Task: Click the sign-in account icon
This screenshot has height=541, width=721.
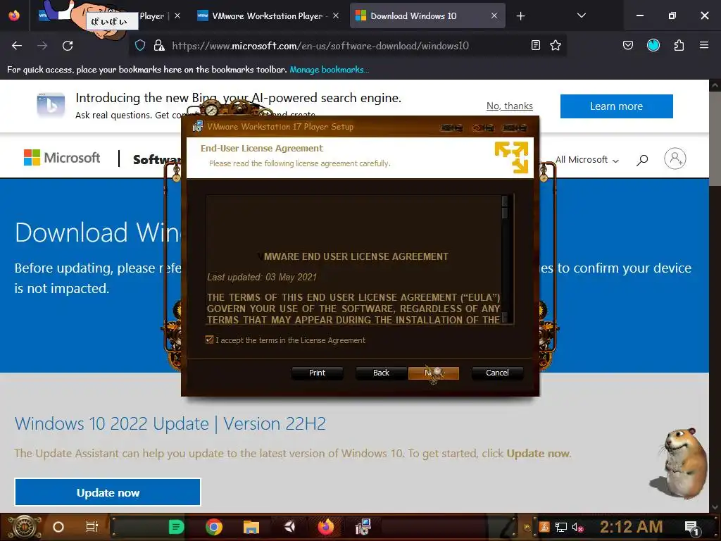Action: click(675, 158)
